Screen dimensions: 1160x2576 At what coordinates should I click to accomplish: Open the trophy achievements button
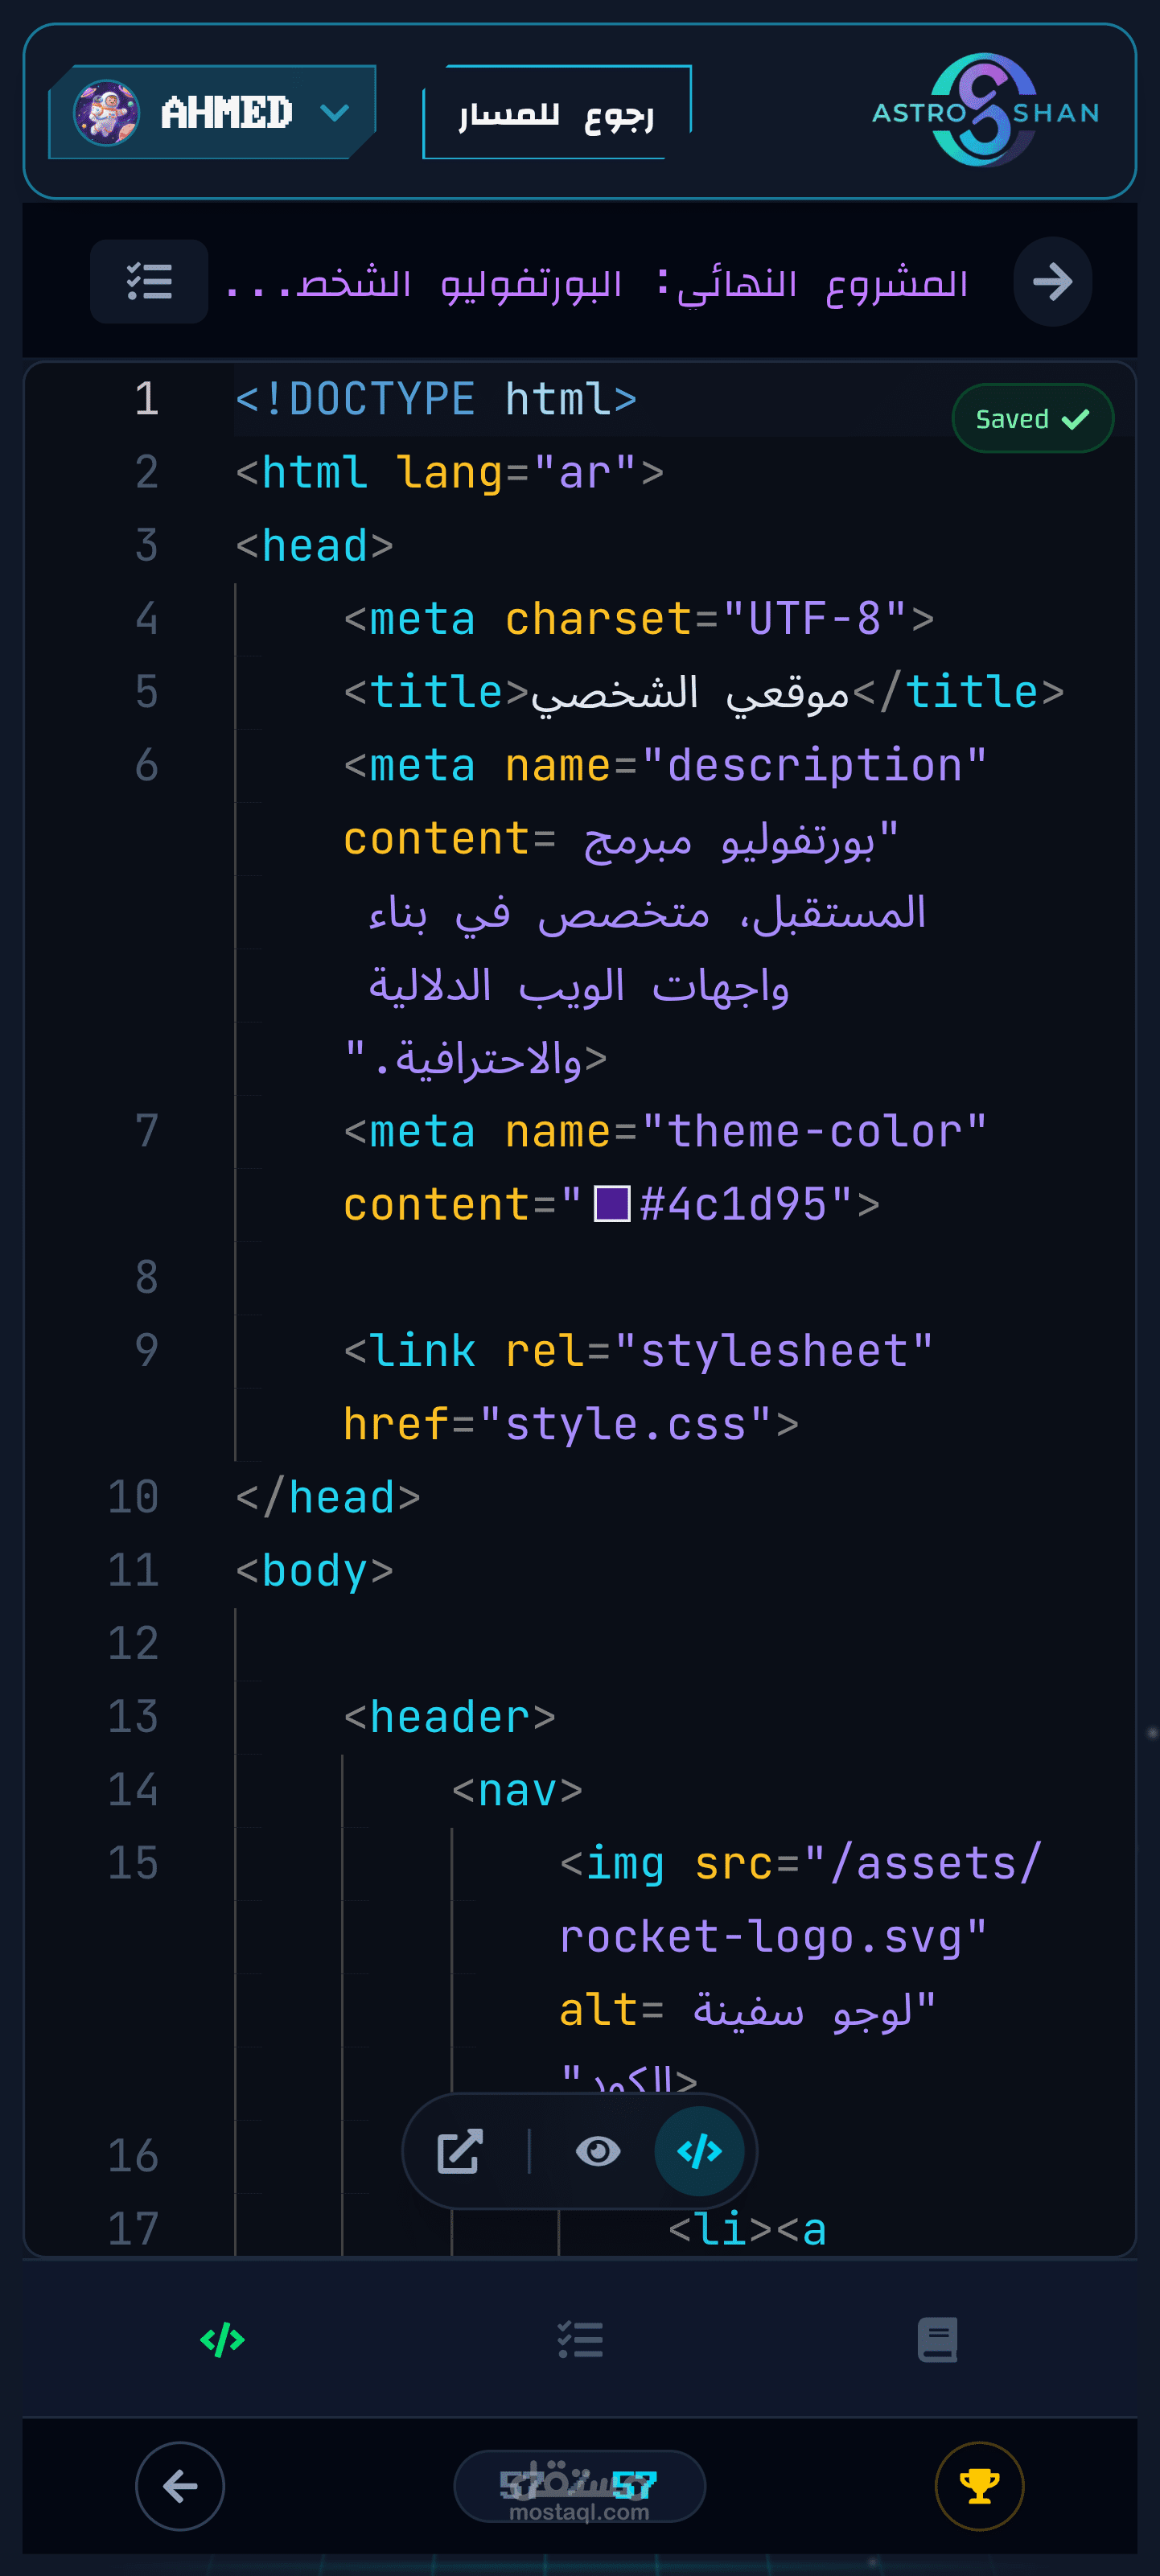point(979,2486)
